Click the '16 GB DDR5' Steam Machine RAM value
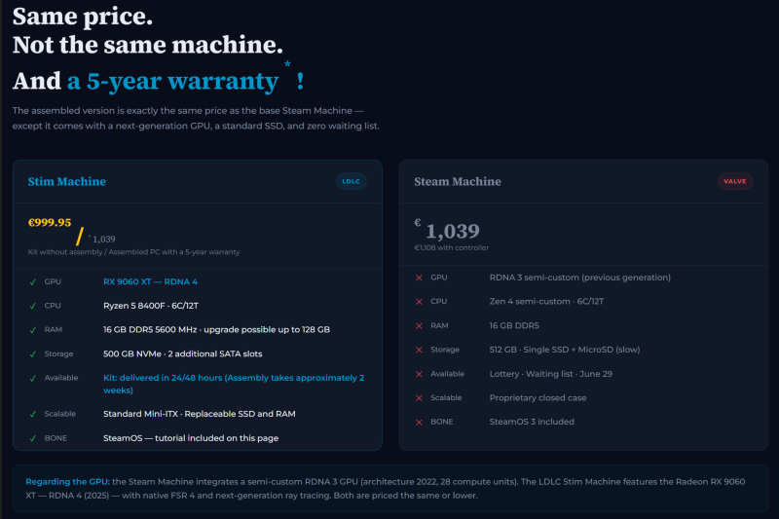 click(514, 326)
